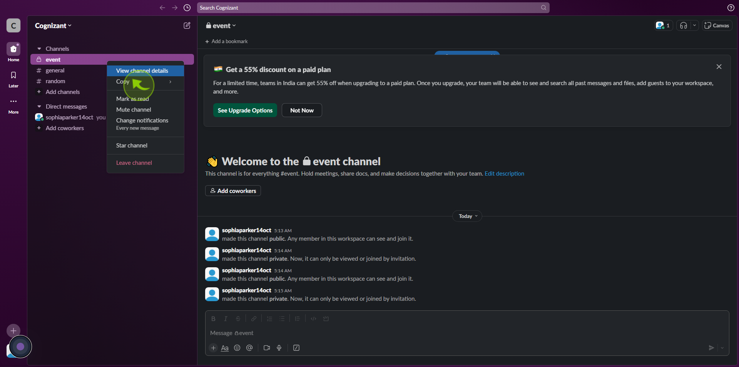Viewport: 739px width, 367px height.
Task: Expand huddle options chevron
Action: click(694, 25)
